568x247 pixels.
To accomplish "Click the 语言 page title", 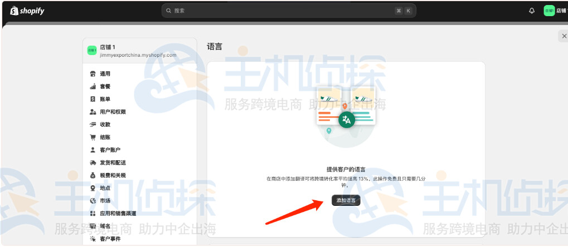I will tap(215, 47).
